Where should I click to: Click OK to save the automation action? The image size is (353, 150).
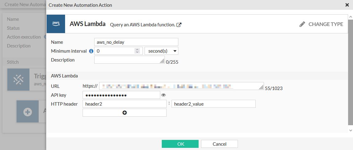tap(180, 144)
